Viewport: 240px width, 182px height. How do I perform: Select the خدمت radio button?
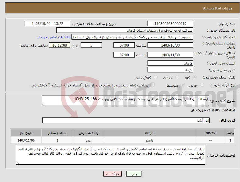(x=177, y=77)
